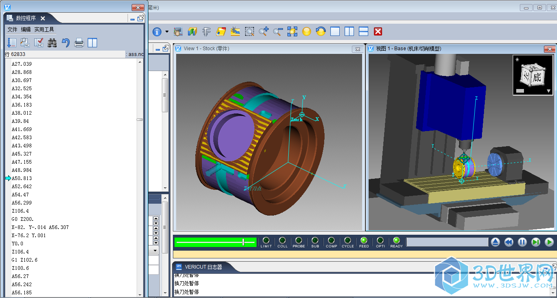Select two vertical views layout icon

point(349,31)
